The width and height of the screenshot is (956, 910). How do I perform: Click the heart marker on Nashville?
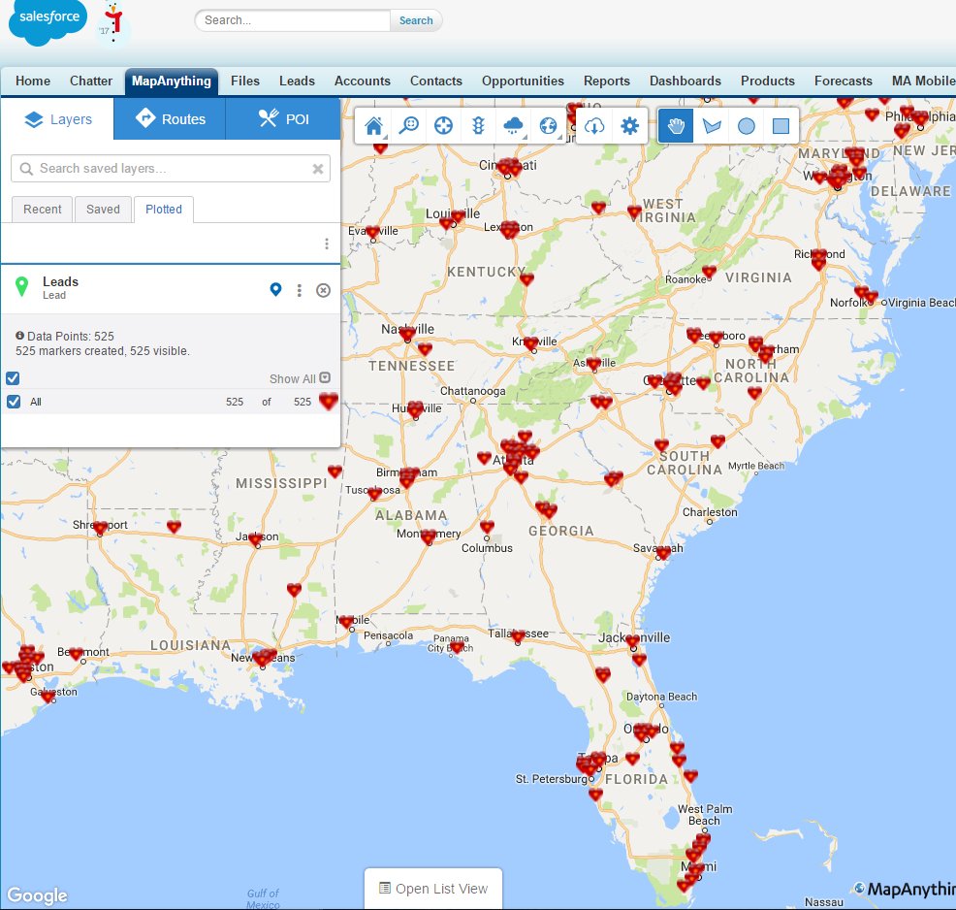tap(407, 333)
